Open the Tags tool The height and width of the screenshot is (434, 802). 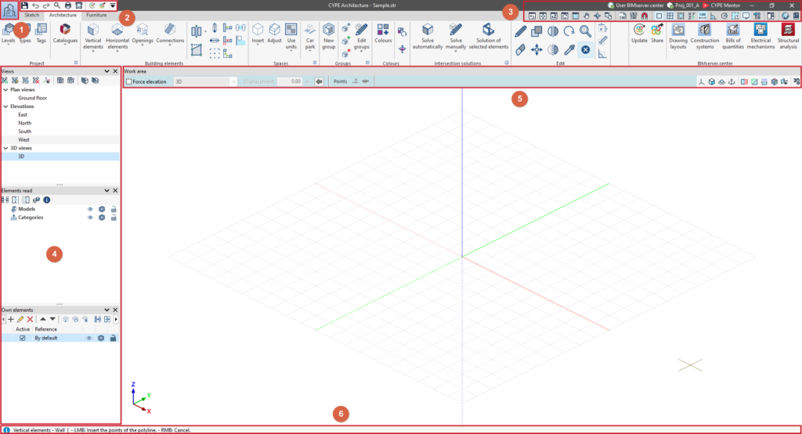41,33
